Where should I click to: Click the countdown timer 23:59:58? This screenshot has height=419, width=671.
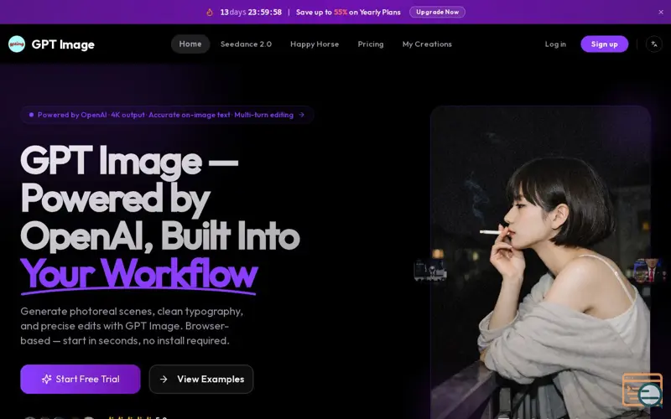click(x=265, y=12)
